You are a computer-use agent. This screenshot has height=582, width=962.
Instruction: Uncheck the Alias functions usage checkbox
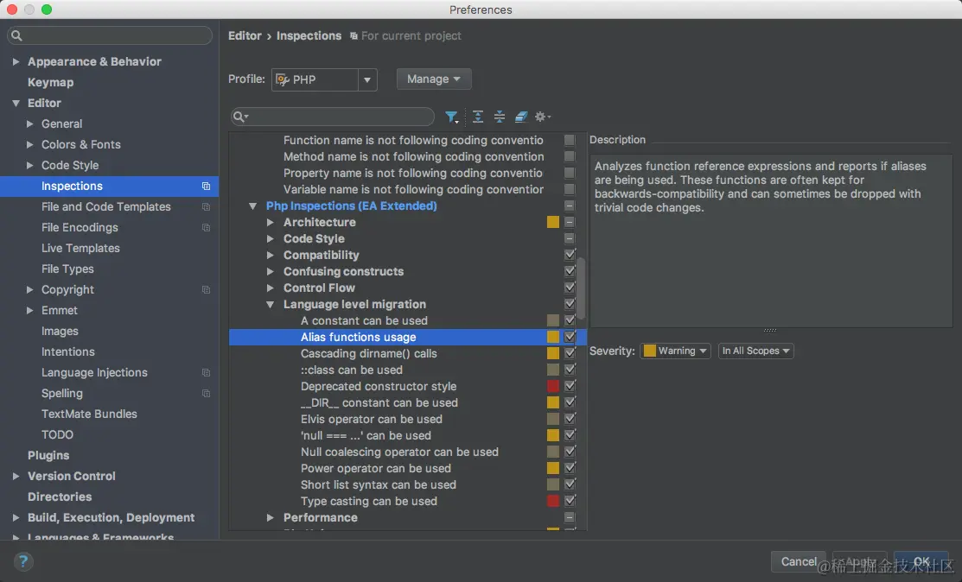570,337
